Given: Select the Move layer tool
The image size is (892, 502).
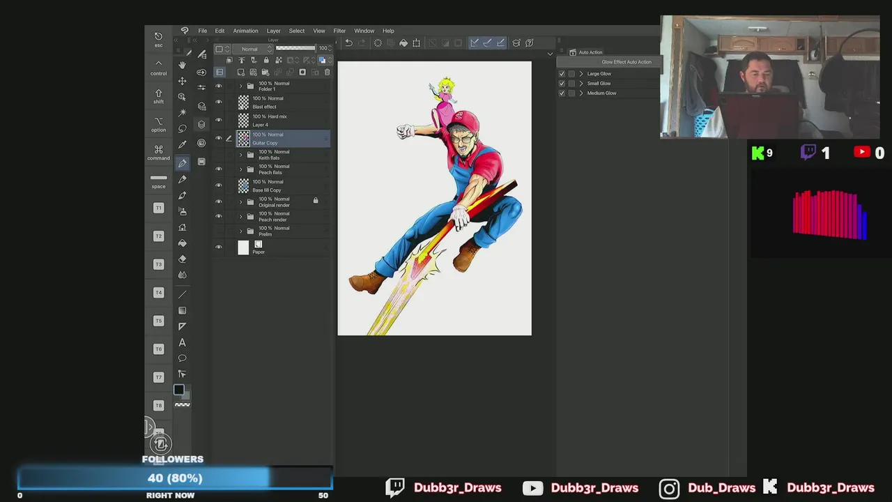Looking at the screenshot, I should click(182, 81).
